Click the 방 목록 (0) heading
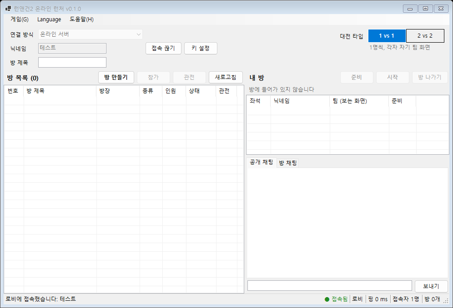The width and height of the screenshot is (453, 308). 23,78
